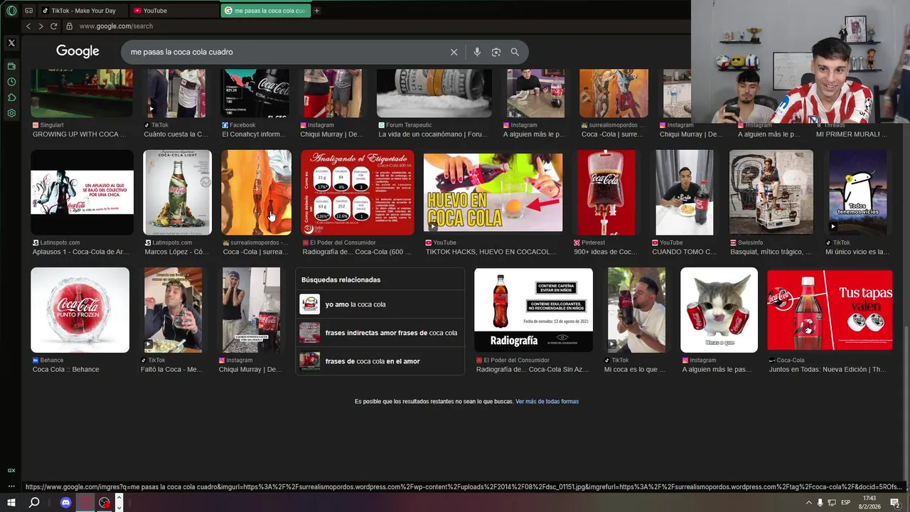Open the three-dot sidebar setup menu
The image size is (910, 512).
point(11,486)
